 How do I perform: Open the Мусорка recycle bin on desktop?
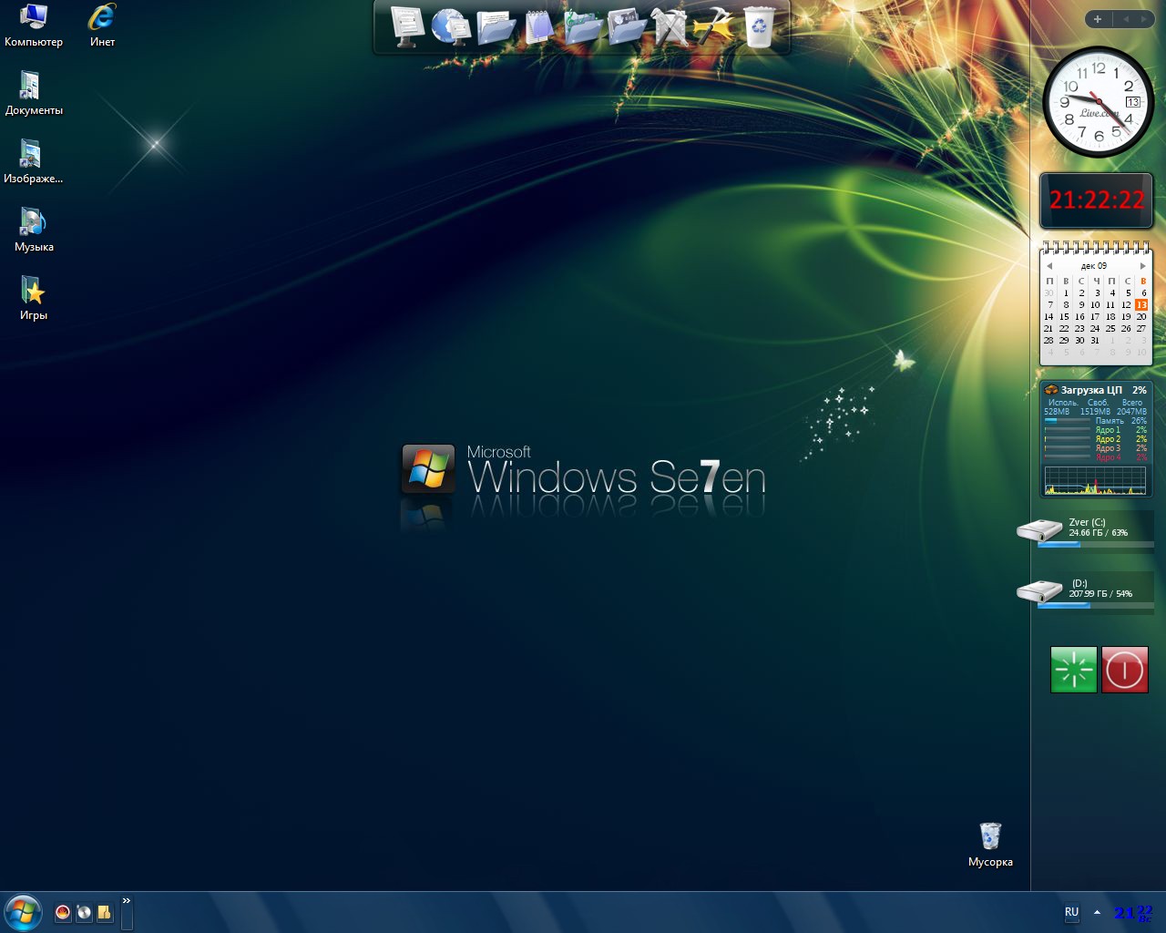pyautogui.click(x=990, y=845)
